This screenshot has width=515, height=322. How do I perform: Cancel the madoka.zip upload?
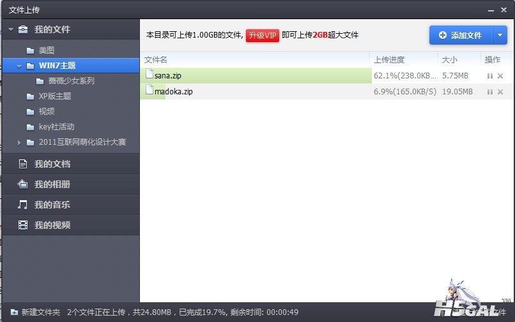[x=500, y=92]
